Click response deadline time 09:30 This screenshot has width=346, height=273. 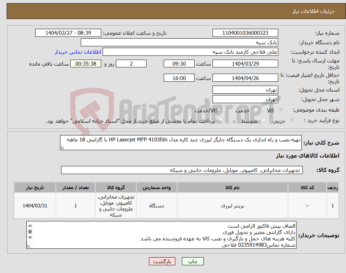[x=179, y=64]
